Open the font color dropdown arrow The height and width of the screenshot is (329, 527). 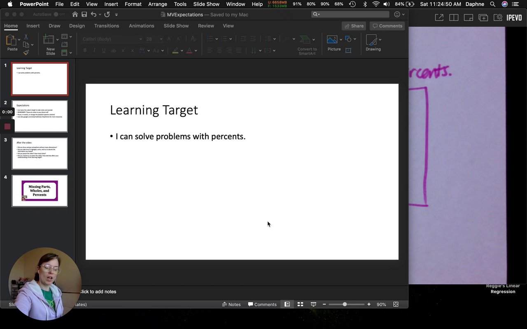tap(196, 51)
